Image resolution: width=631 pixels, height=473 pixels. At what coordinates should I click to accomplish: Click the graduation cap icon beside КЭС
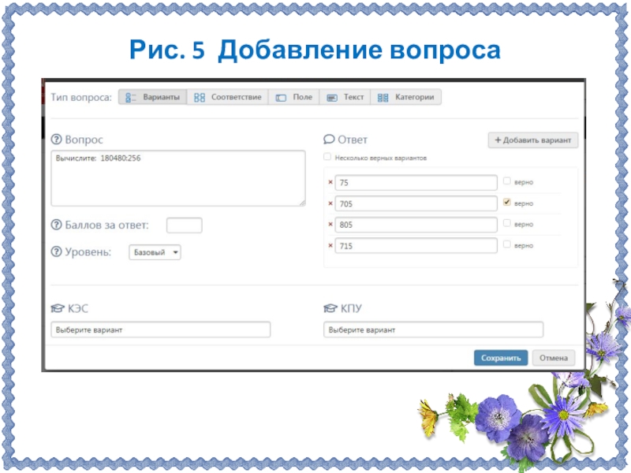(x=57, y=309)
